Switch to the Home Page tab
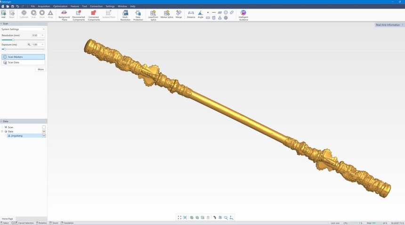405x225 pixels. pyautogui.click(x=8, y=219)
